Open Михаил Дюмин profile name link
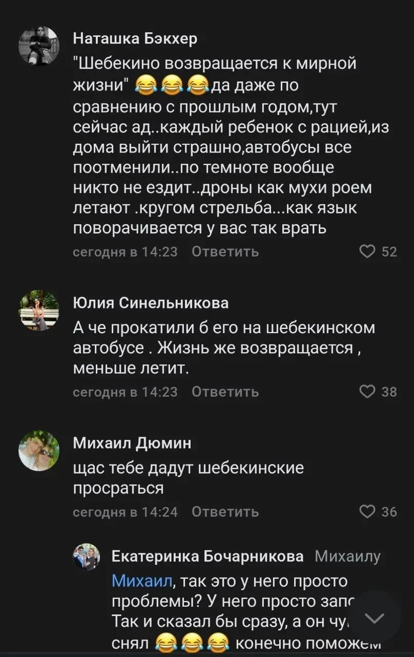 132,443
